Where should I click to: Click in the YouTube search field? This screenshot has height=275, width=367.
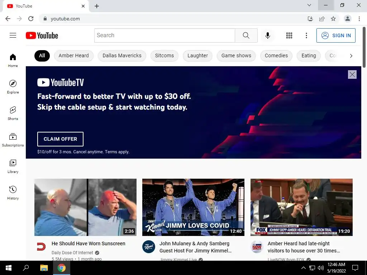click(165, 35)
